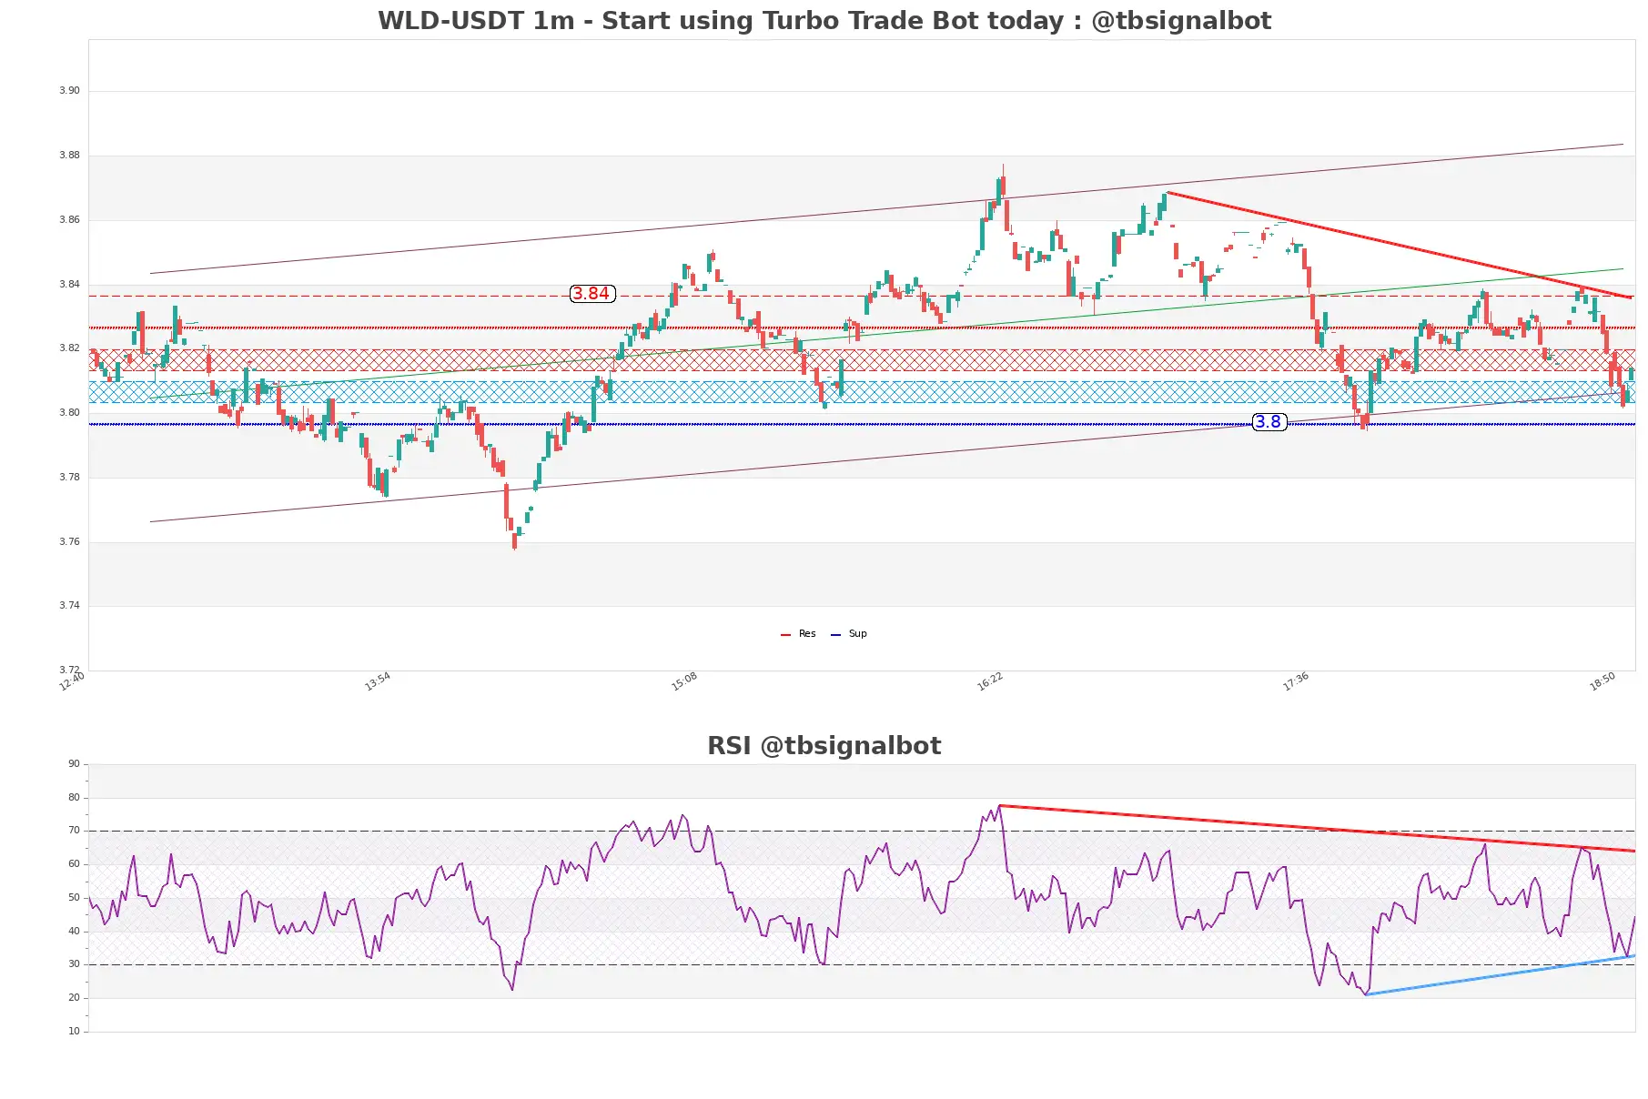This screenshot has height=1099, width=1648.
Task: Click the RSI 30 axis label
Action: click(x=74, y=964)
